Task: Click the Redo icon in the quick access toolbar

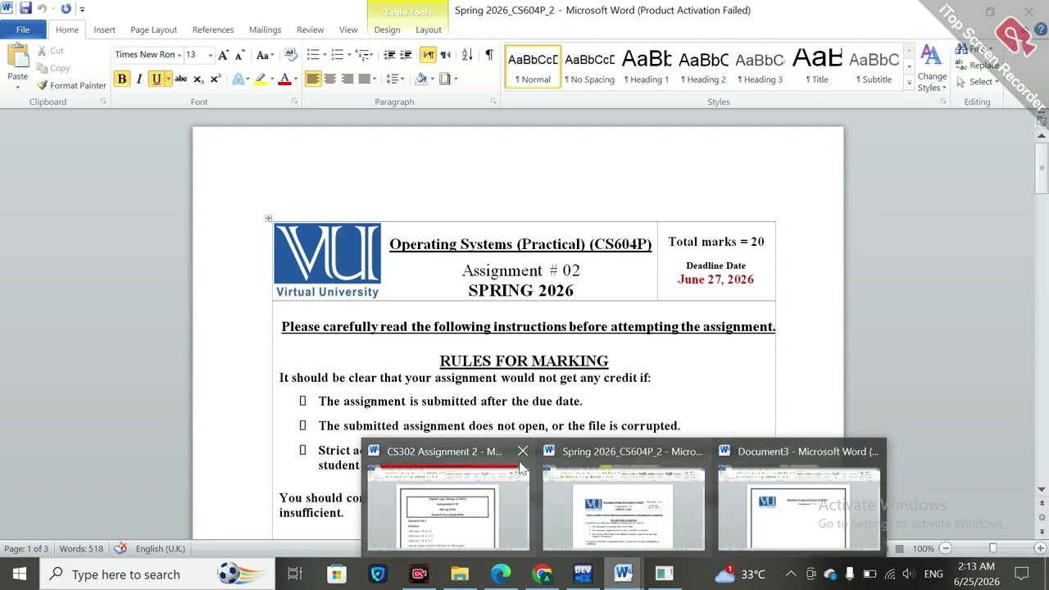Action: click(x=66, y=9)
